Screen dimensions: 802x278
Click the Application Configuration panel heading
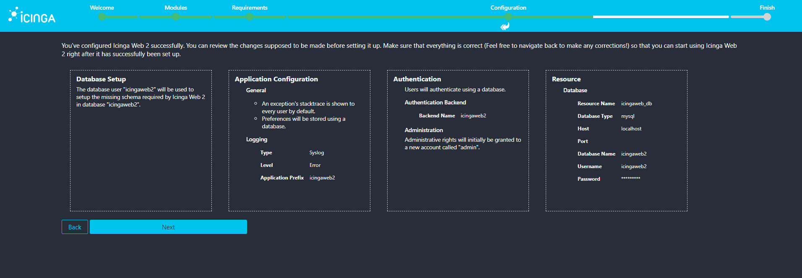pos(276,79)
